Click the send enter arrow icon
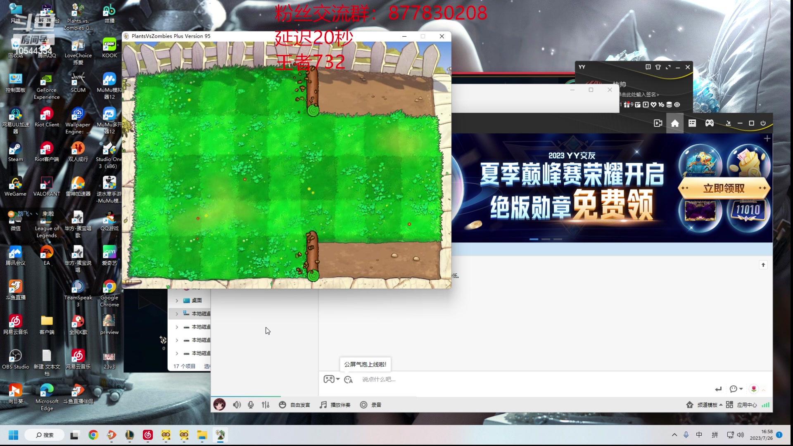793x446 pixels. click(x=718, y=389)
